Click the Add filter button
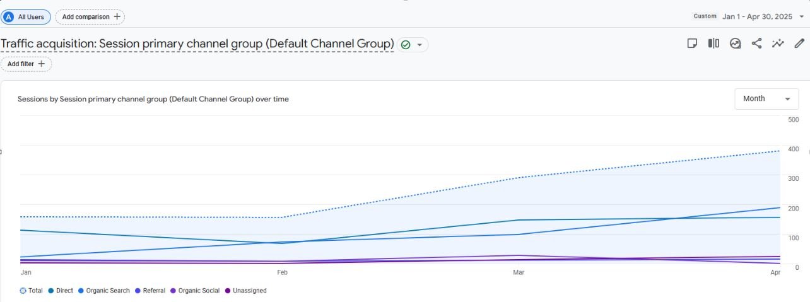810x302 pixels. (26, 64)
